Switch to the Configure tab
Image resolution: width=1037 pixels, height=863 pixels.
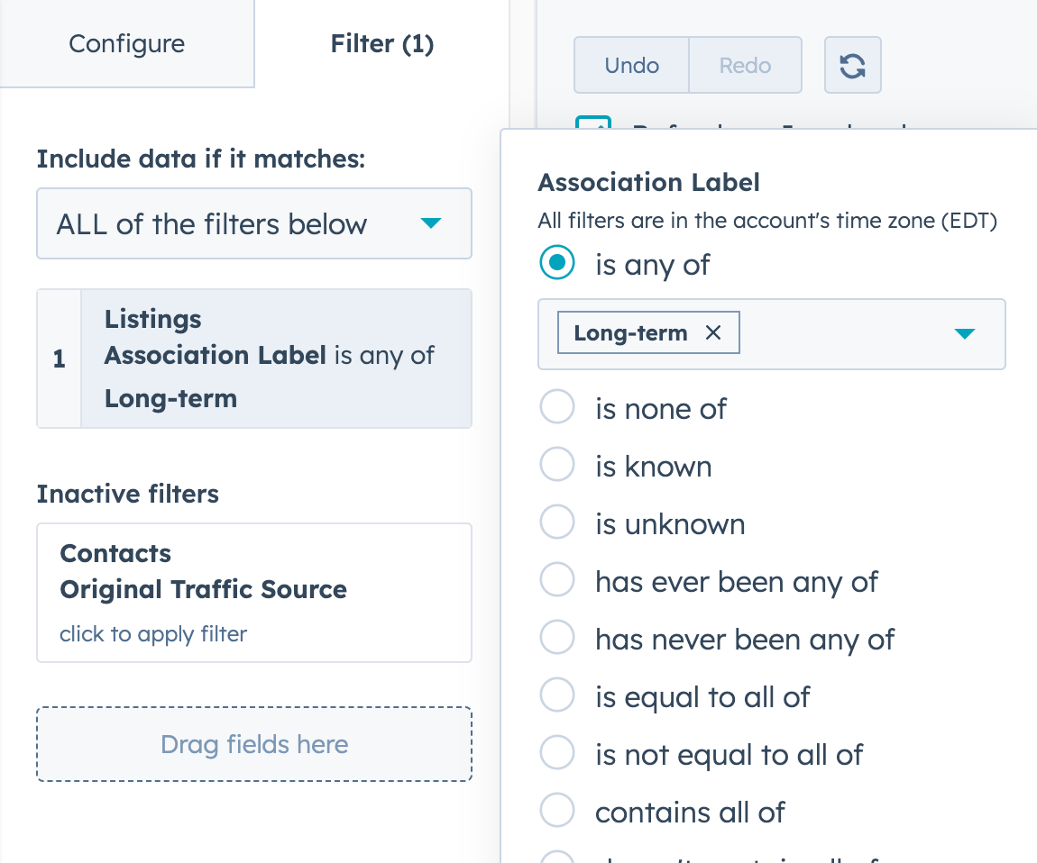(x=126, y=43)
